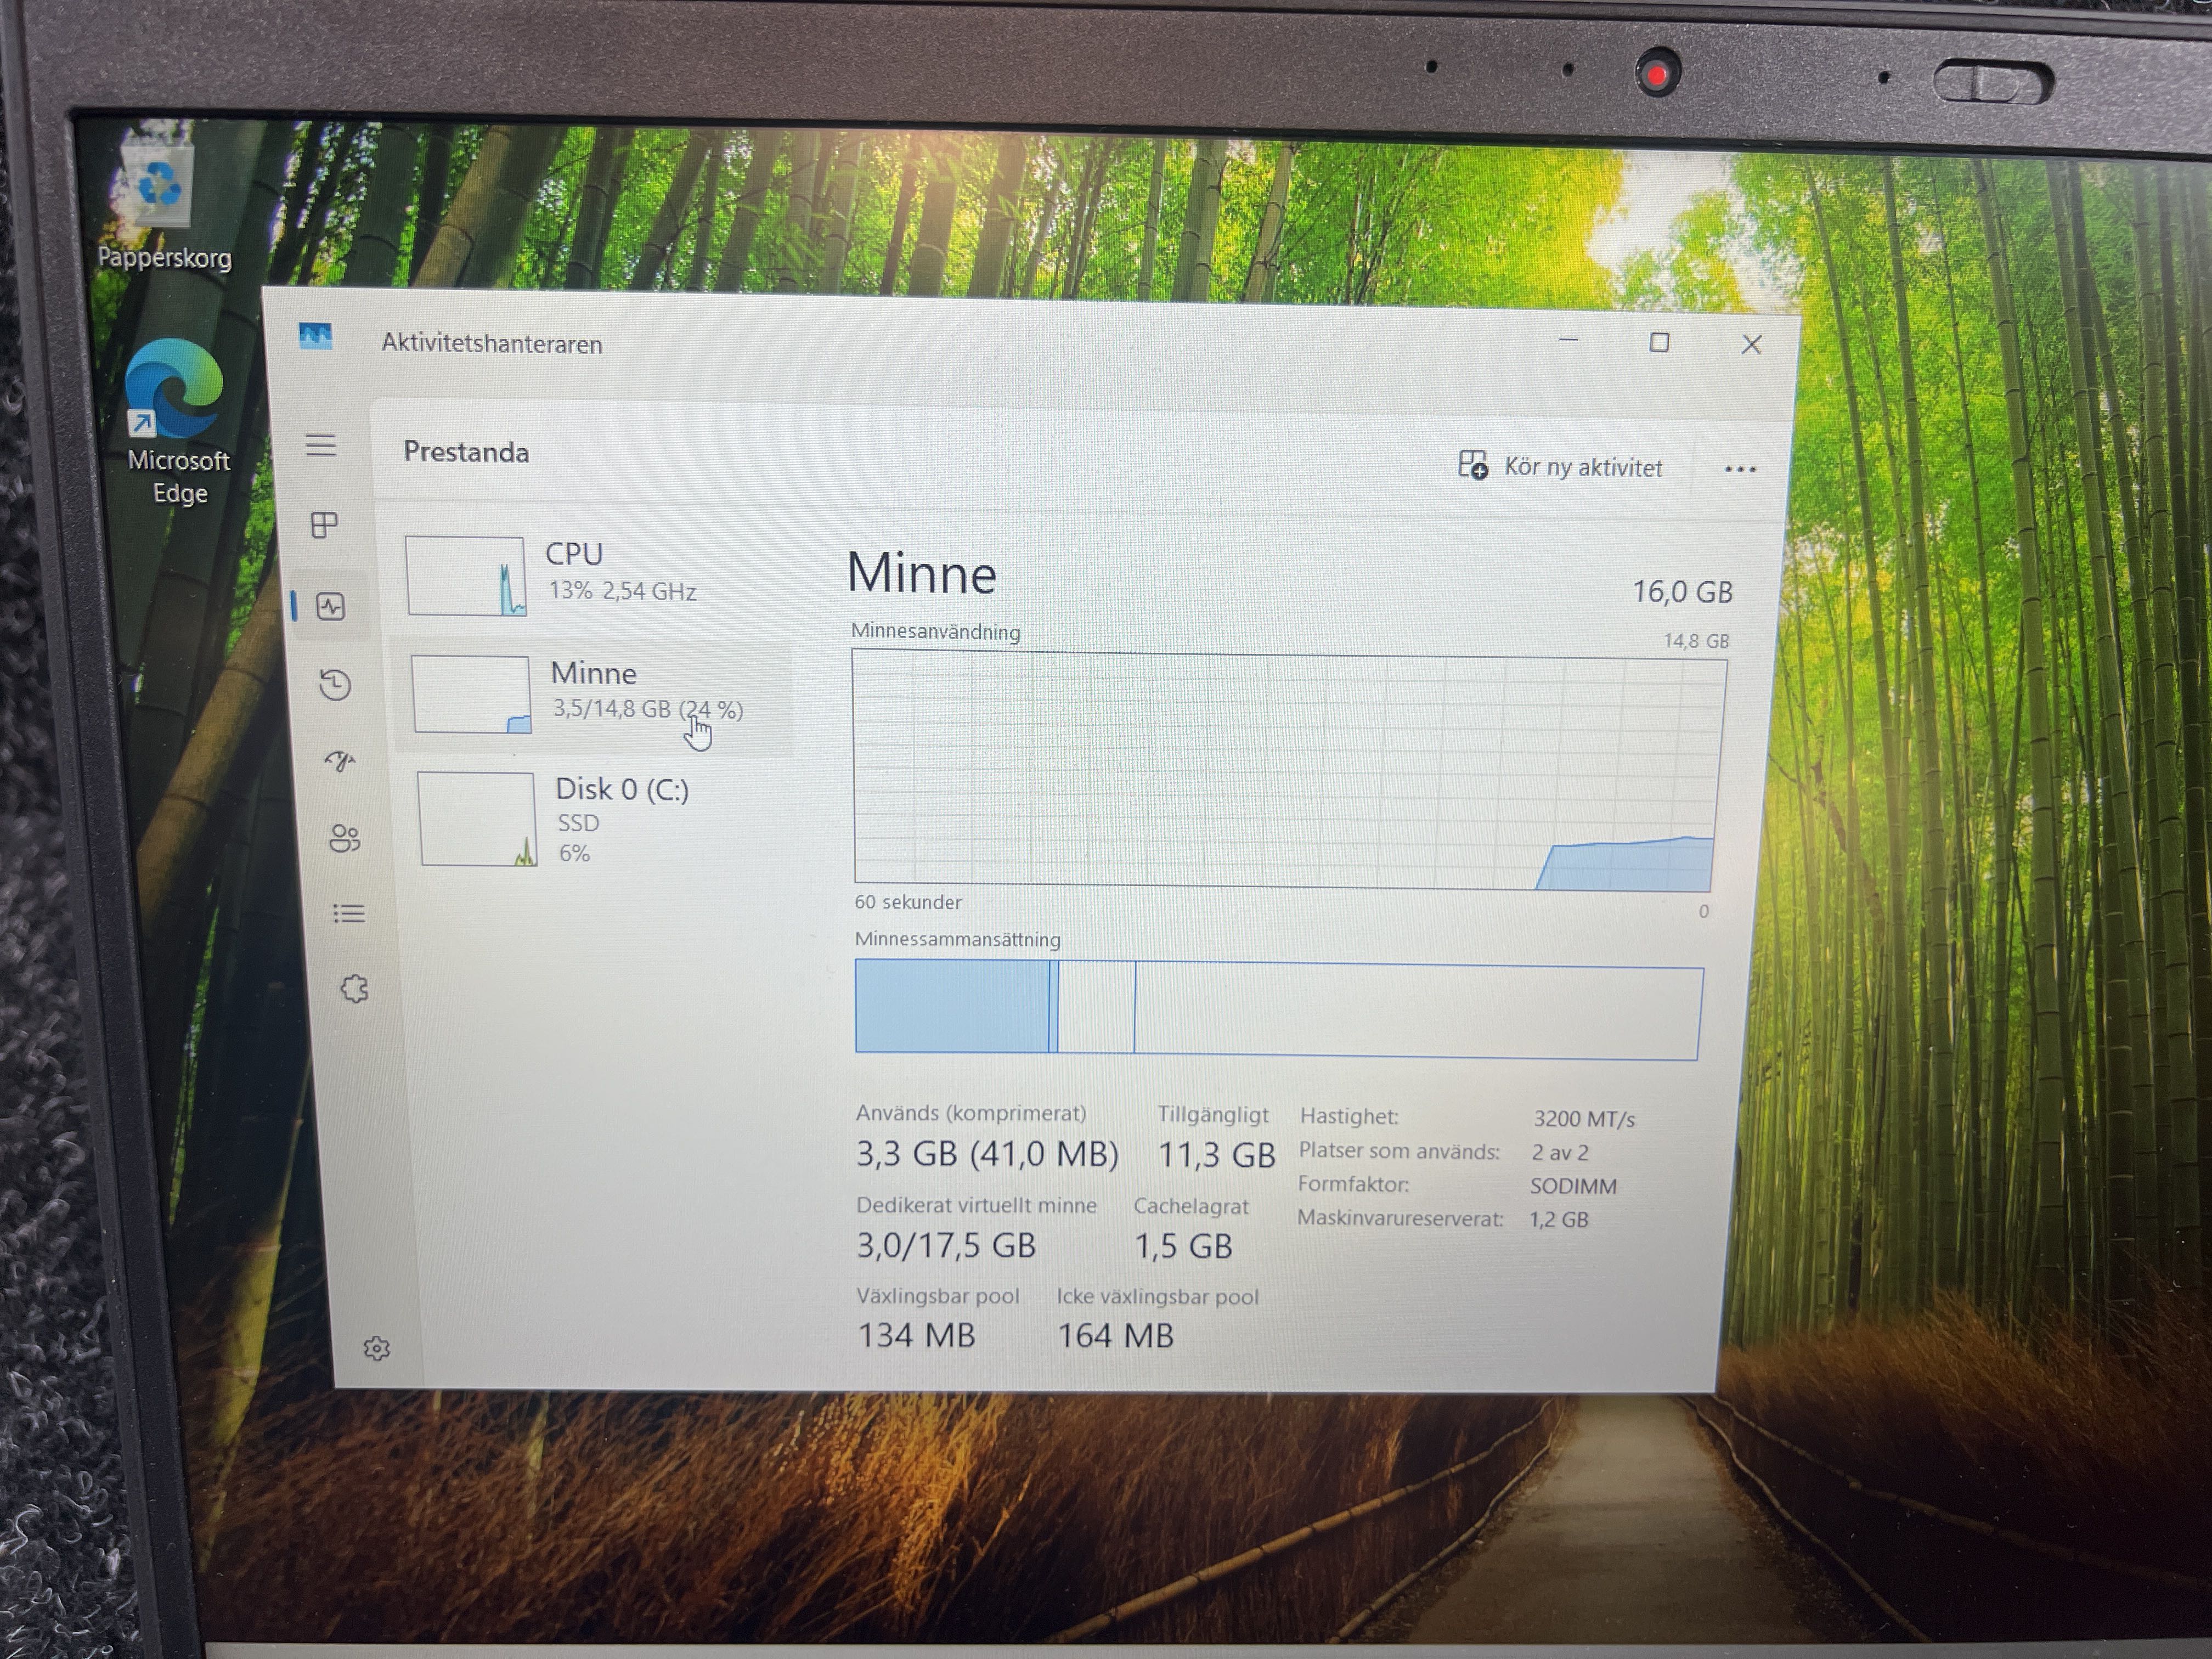Open the Processes page icon

325,525
